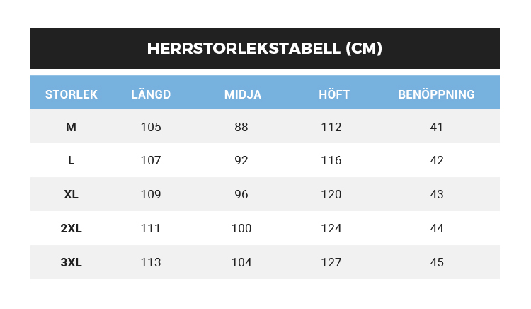
Task: Click hip value 127 for size 3XL
Action: (x=331, y=262)
